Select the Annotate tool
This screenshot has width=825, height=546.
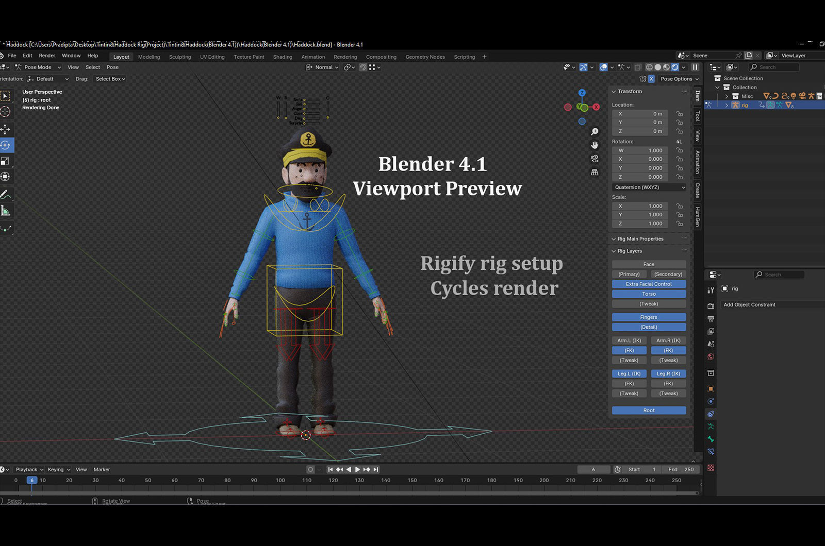[x=6, y=195]
